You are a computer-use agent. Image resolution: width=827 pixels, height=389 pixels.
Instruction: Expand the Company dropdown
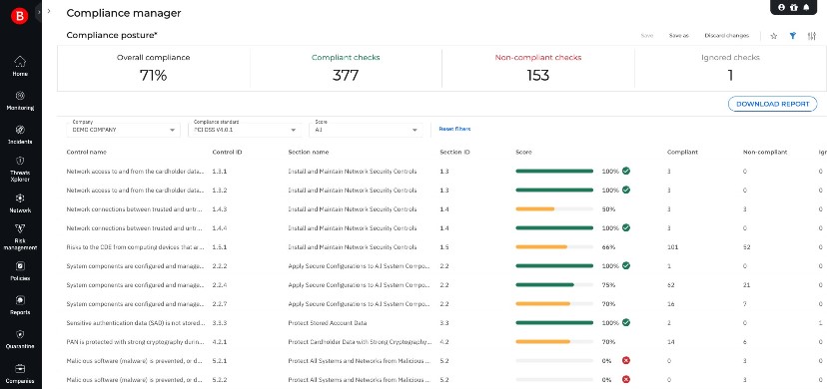pos(124,130)
